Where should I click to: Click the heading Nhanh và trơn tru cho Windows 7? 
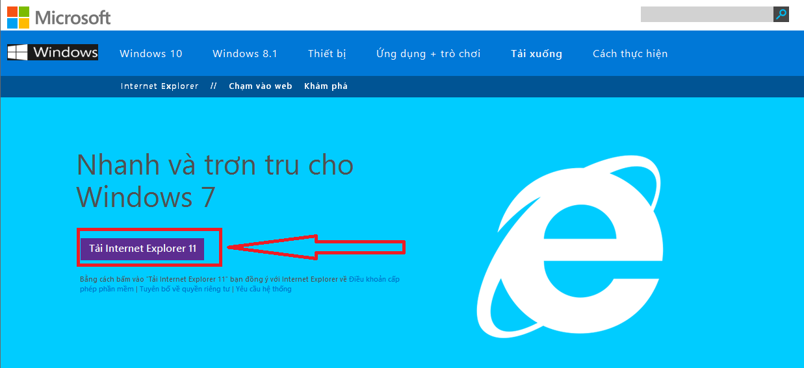tap(215, 180)
